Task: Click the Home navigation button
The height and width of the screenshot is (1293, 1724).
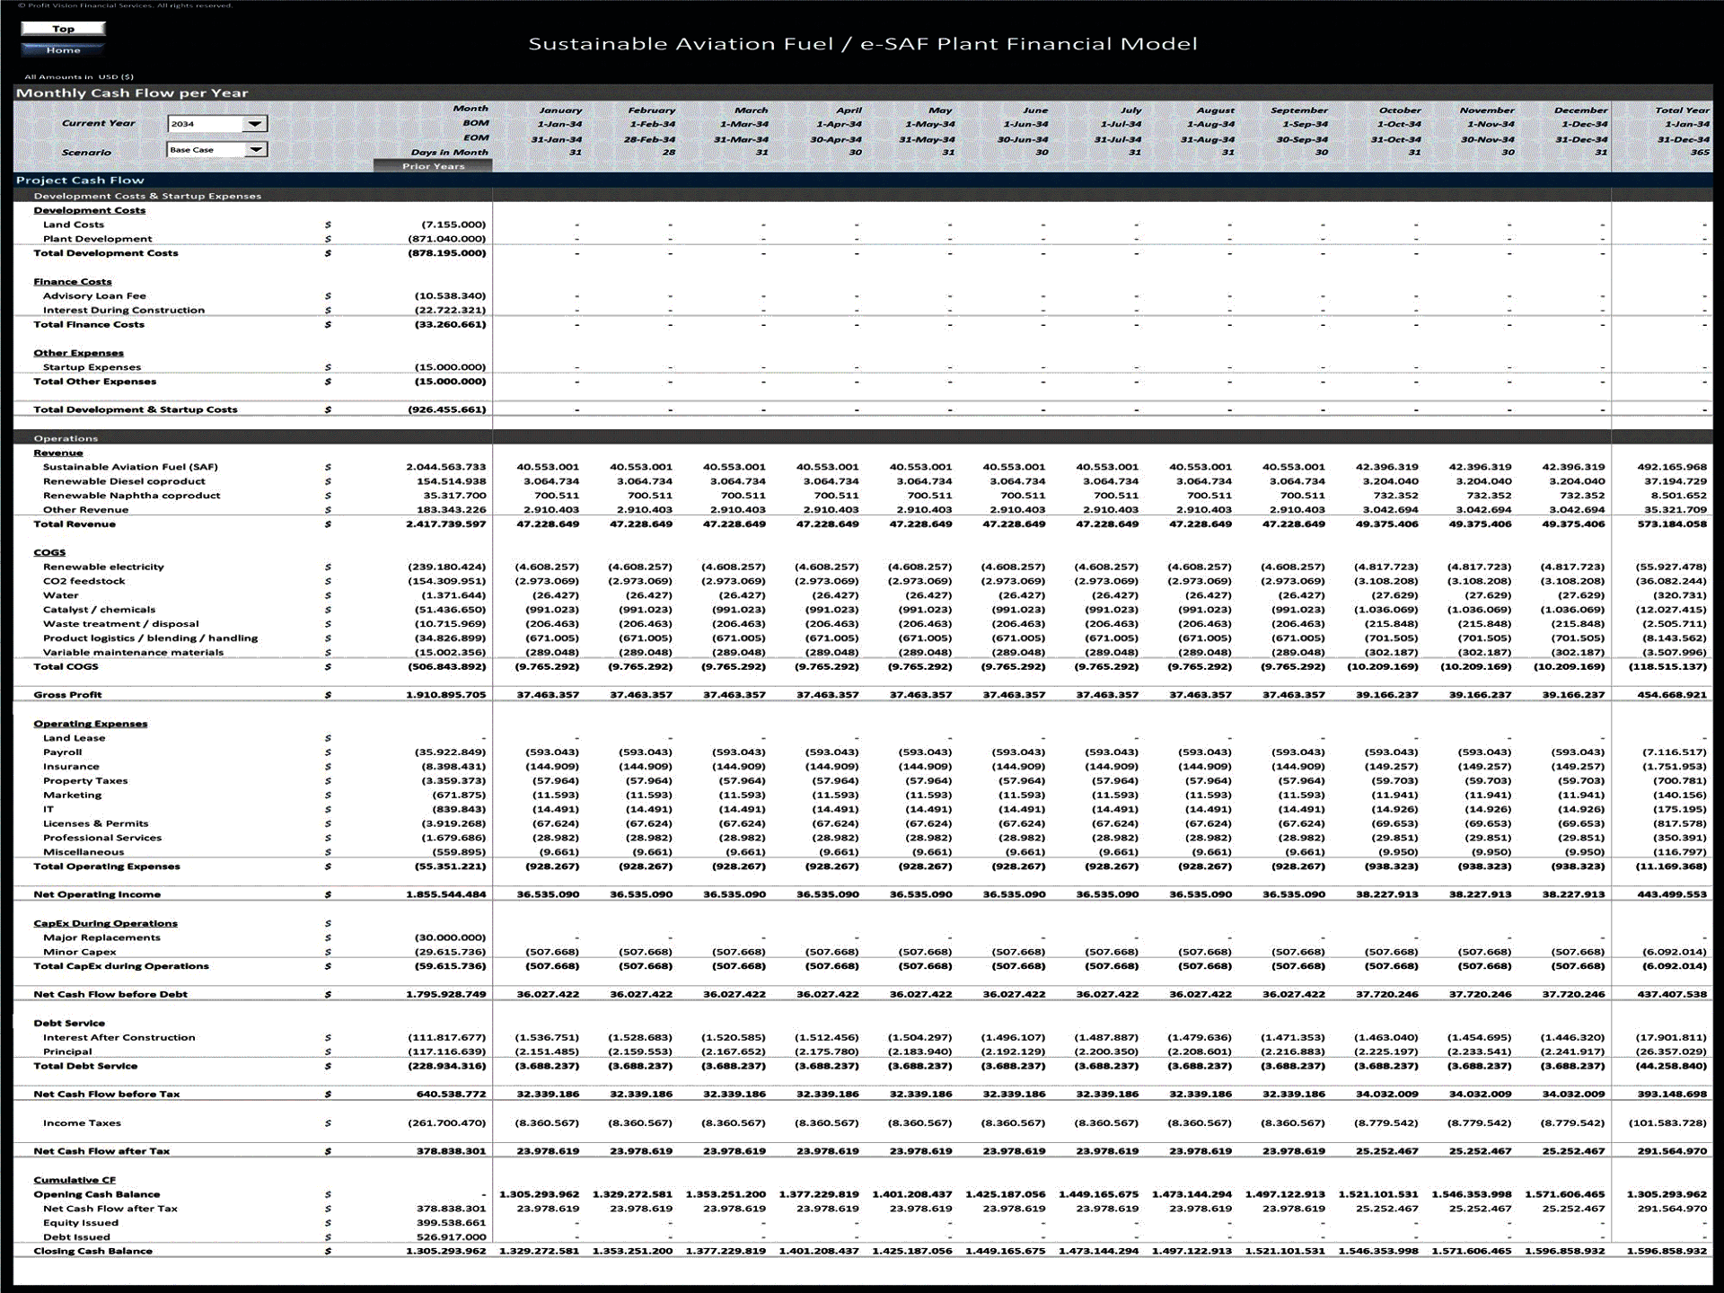Action: pyautogui.click(x=63, y=50)
